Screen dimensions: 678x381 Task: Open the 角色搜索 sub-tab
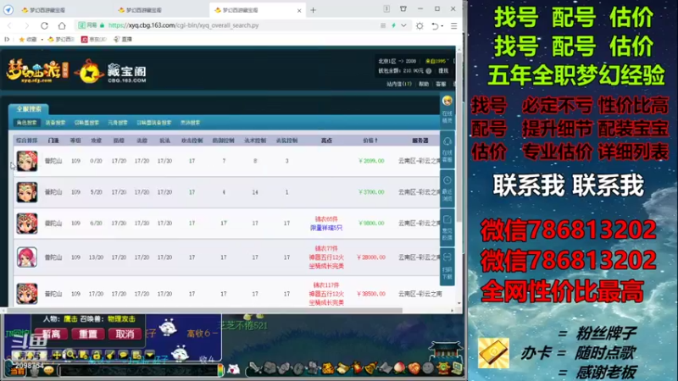26,123
